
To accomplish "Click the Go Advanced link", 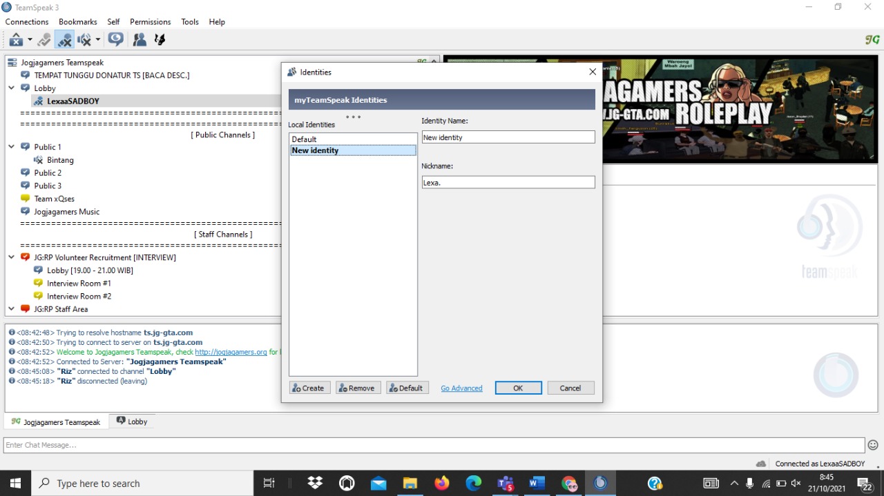I will point(461,388).
